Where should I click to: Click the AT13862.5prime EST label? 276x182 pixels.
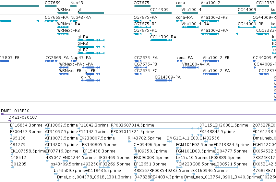[x=61, y=125]
